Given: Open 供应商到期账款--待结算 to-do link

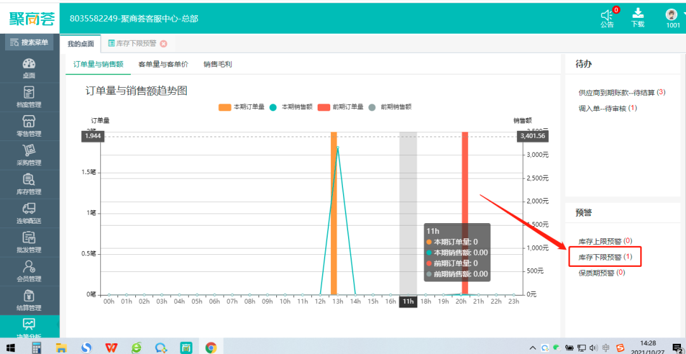Looking at the screenshot, I should pyautogui.click(x=616, y=93).
